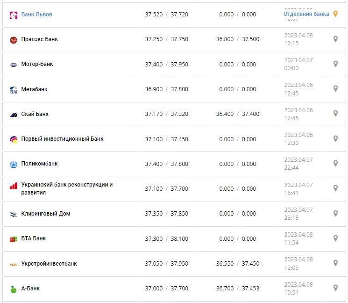The height and width of the screenshot is (303, 348).
Task: Click Метабанк rate 36.900 / 37.800
Action: (x=166, y=89)
